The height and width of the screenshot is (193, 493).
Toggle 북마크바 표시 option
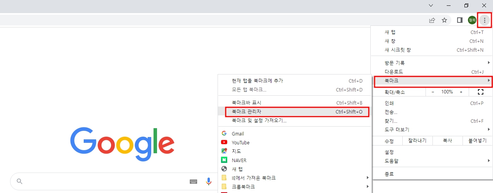pos(294,103)
